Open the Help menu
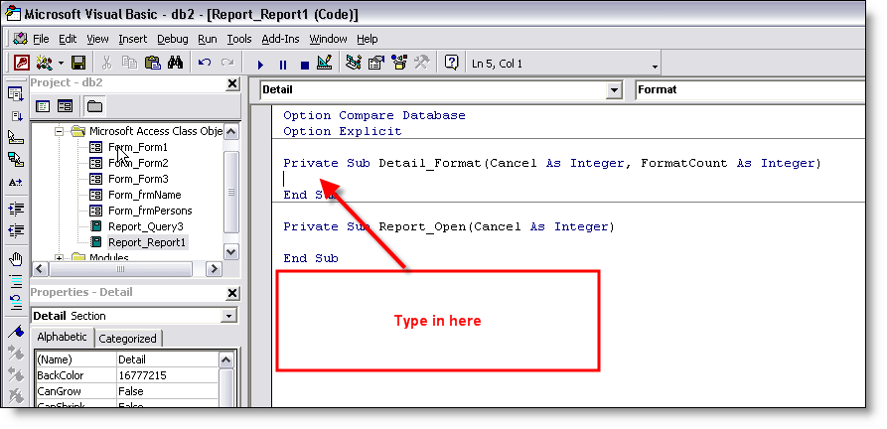The width and height of the screenshot is (887, 429). (368, 39)
